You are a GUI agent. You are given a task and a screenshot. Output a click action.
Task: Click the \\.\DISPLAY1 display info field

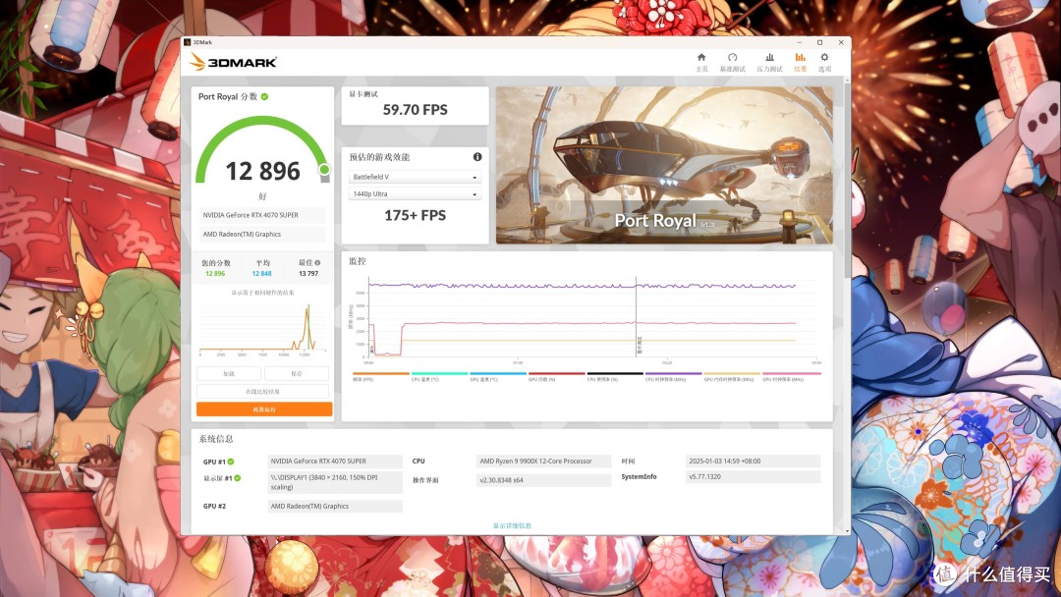pyautogui.click(x=335, y=482)
